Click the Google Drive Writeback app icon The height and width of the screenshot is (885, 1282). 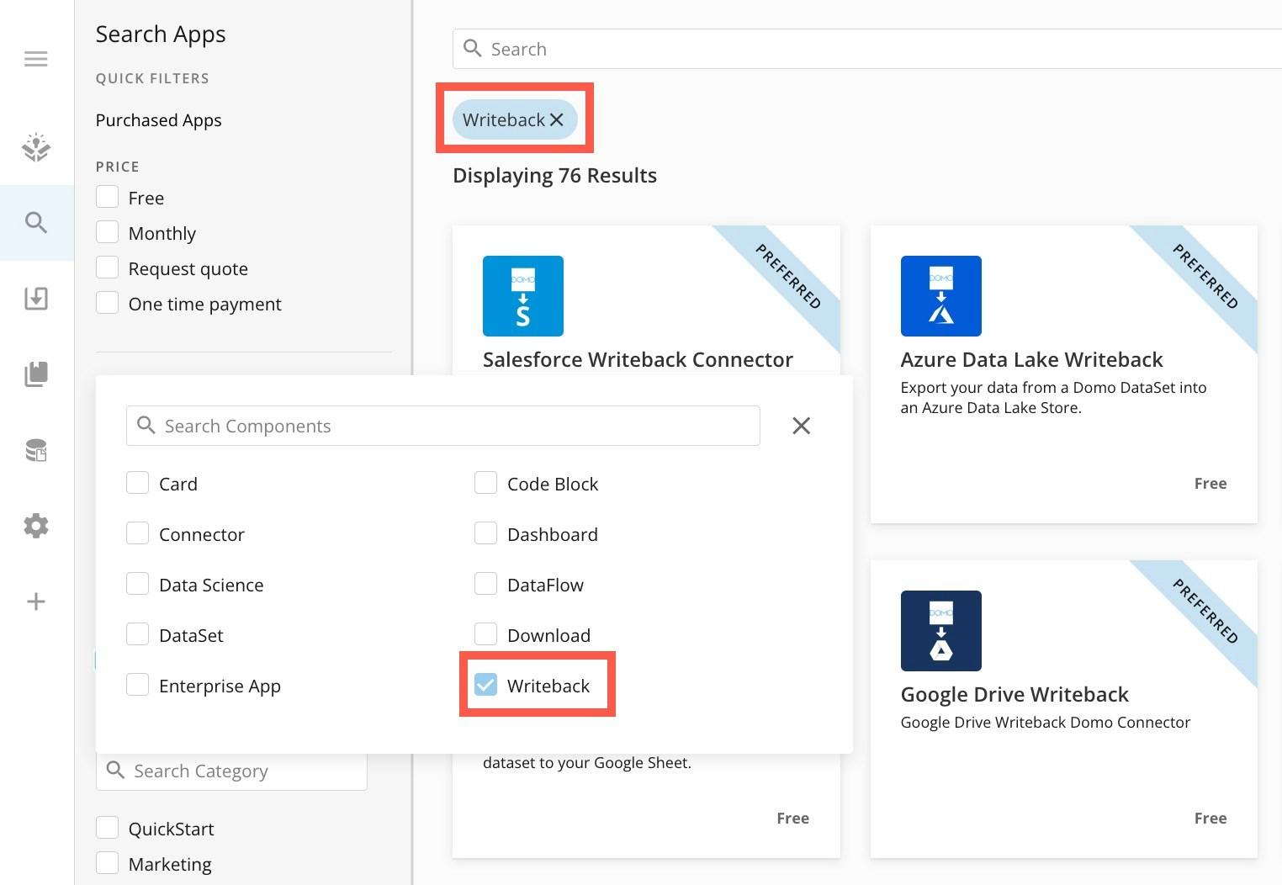point(941,631)
